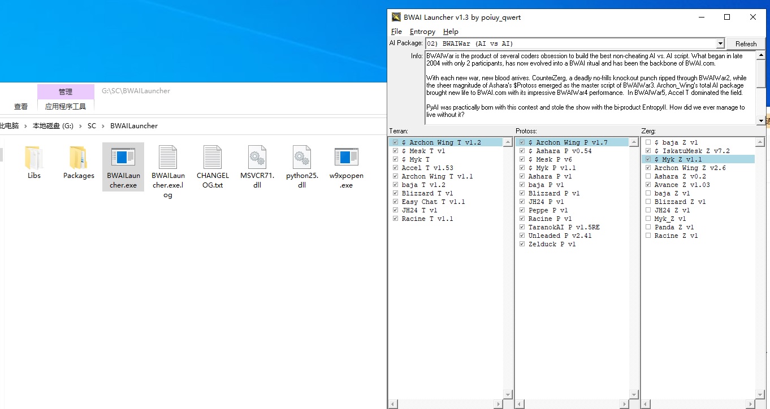This screenshot has height=409, width=770.
Task: Select the "$ Archon Wing P v1.7" row text
Action: click(568, 142)
